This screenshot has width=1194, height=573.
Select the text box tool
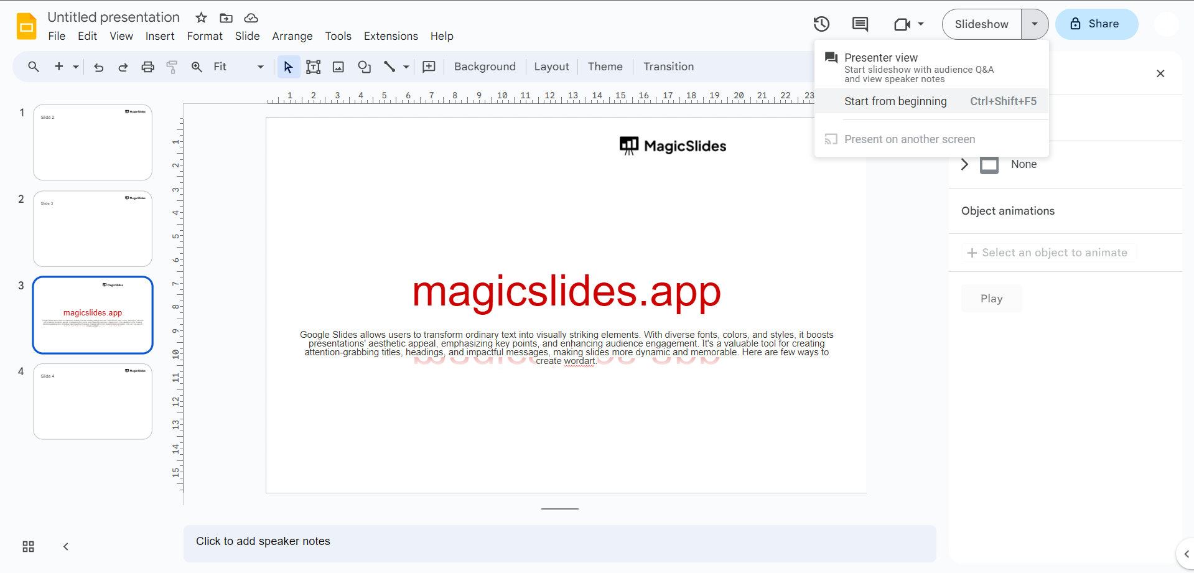tap(314, 67)
